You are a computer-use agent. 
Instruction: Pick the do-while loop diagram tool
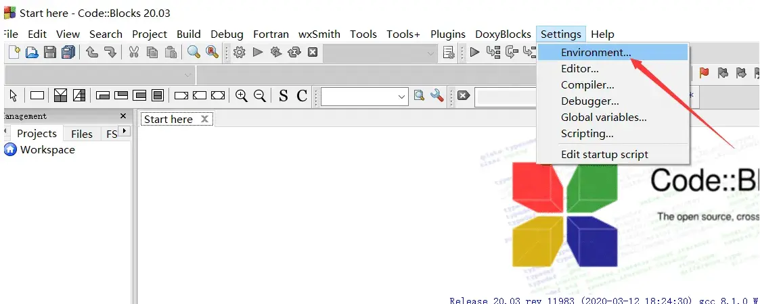click(x=121, y=95)
